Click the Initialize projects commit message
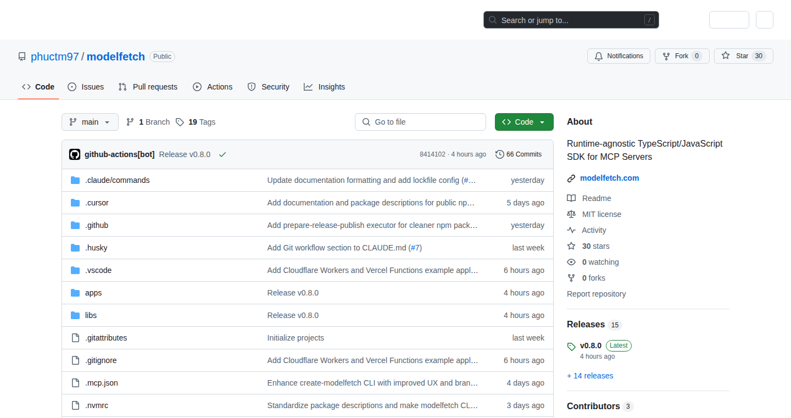This screenshot has width=791, height=418. 296,338
